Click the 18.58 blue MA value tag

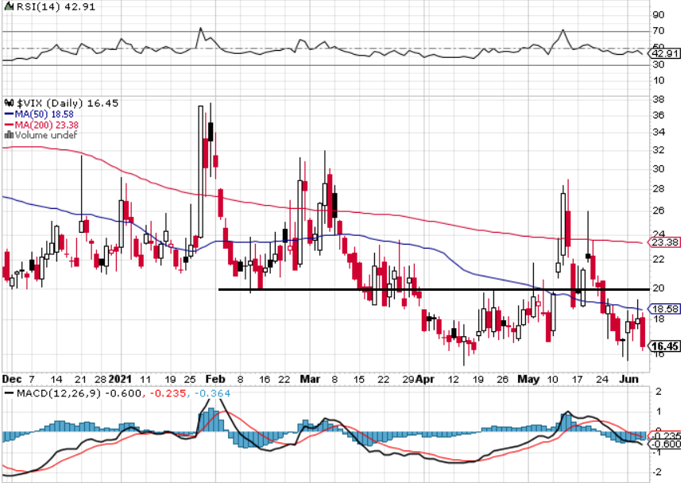(x=663, y=308)
